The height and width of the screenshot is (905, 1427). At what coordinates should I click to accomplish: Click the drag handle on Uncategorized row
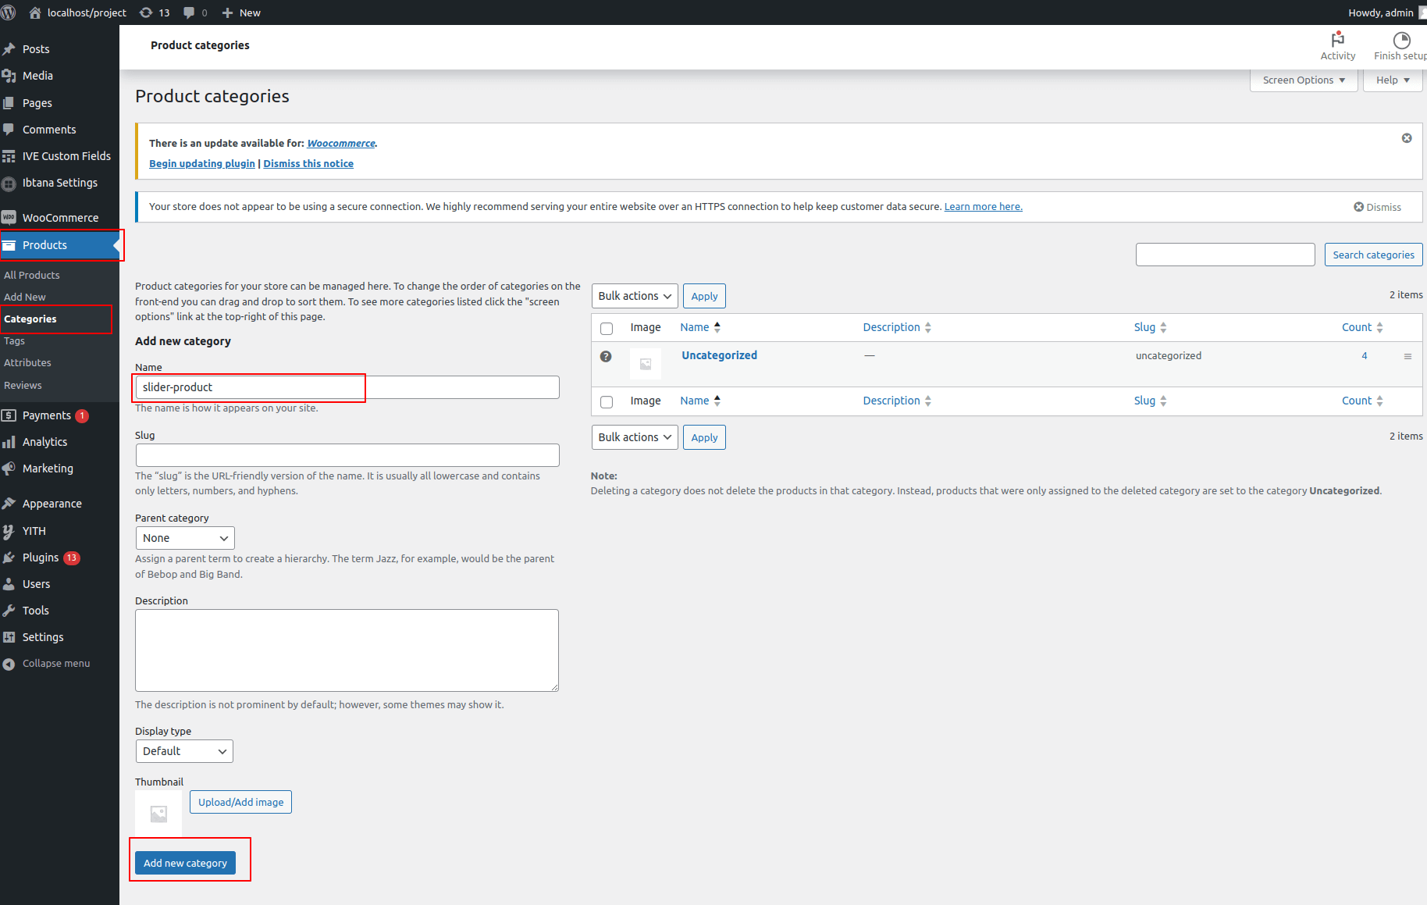[x=1407, y=356]
